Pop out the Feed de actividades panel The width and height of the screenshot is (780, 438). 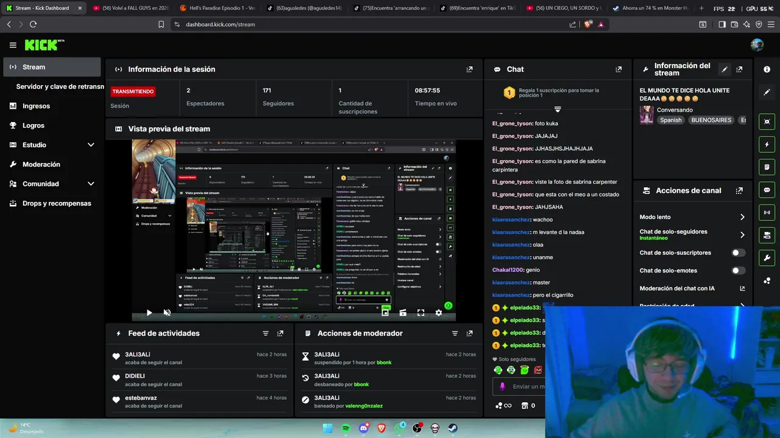[280, 333]
